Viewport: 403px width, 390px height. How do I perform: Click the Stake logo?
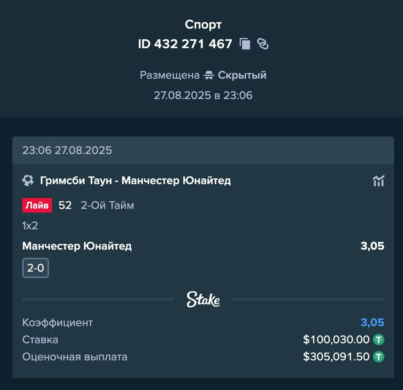coord(203,299)
